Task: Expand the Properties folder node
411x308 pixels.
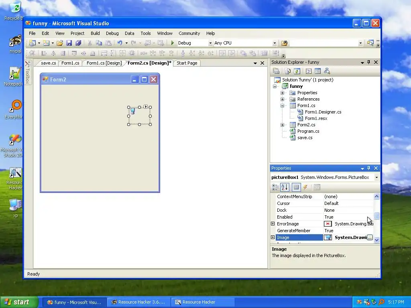Action: (282, 93)
